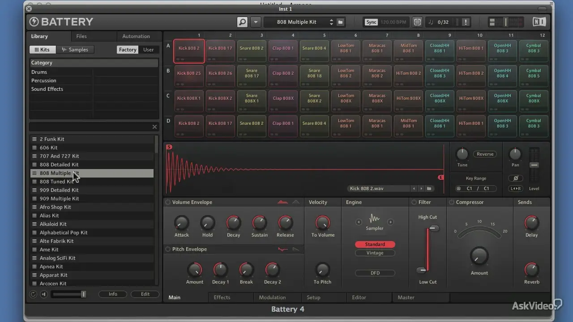Select the Vintage engine mode
The image size is (573, 322).
click(375, 253)
